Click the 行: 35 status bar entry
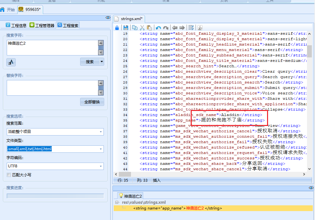315x220 pixels. [123, 180]
